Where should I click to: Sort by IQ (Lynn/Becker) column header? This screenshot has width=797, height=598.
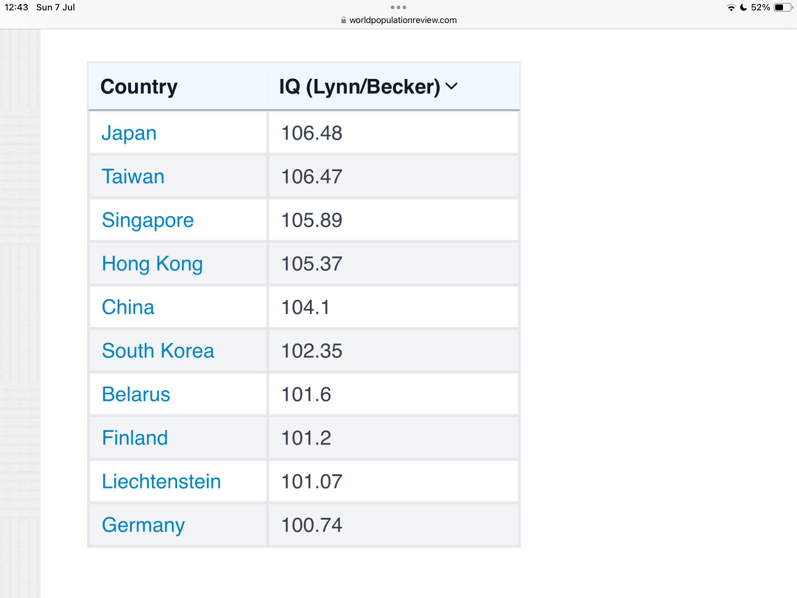[x=359, y=87]
